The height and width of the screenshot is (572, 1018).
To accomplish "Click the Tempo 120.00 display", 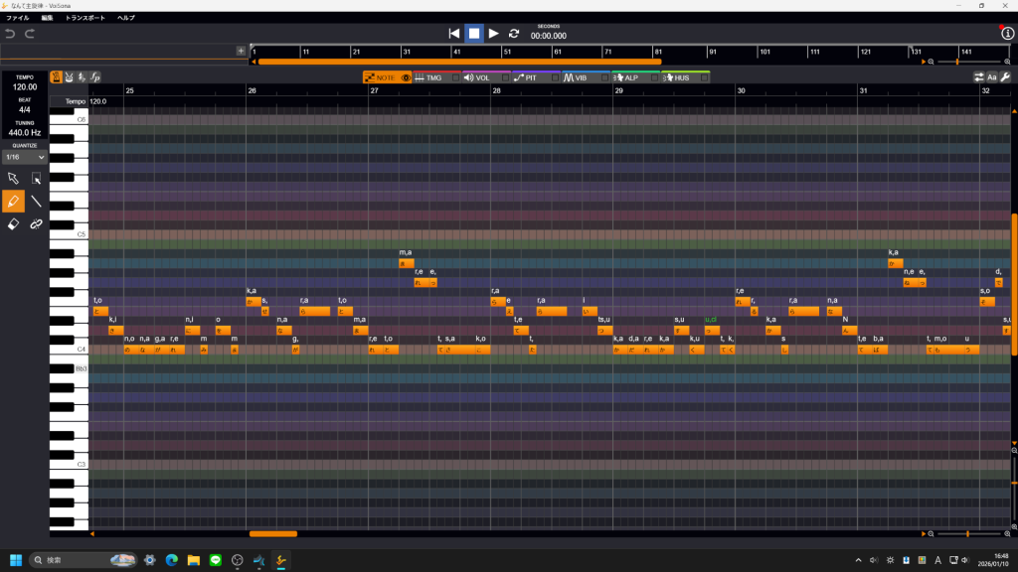I will point(25,86).
